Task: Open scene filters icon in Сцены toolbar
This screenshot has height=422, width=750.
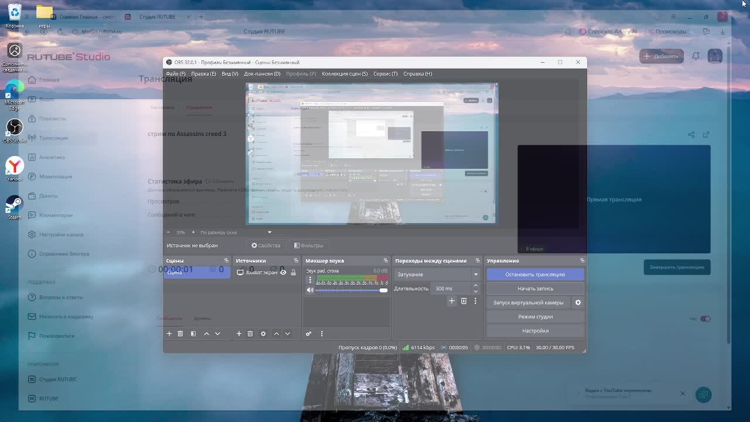Action: point(193,333)
